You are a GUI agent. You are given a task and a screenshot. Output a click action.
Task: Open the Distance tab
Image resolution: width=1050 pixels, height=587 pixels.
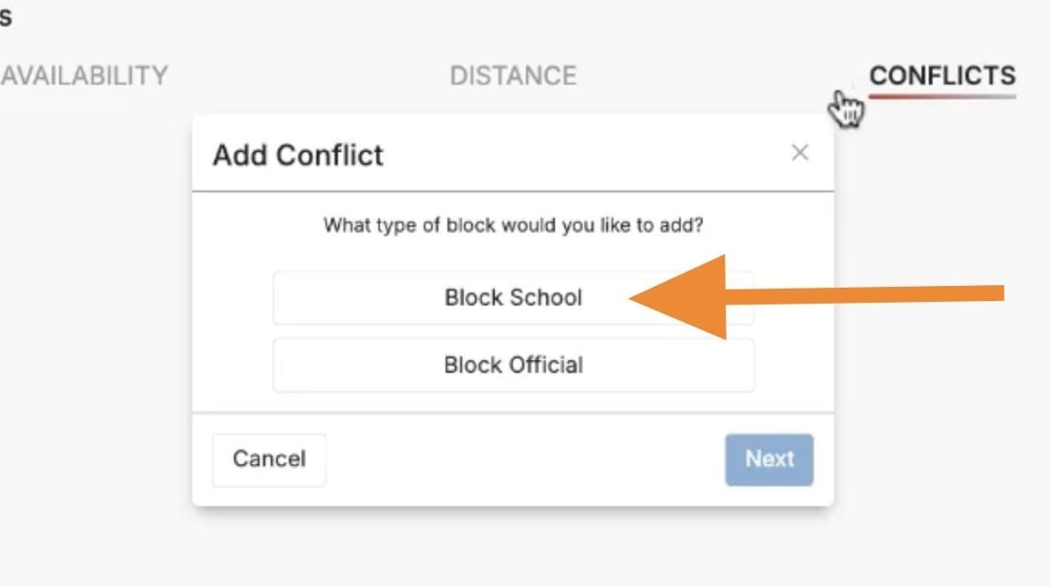pos(513,76)
